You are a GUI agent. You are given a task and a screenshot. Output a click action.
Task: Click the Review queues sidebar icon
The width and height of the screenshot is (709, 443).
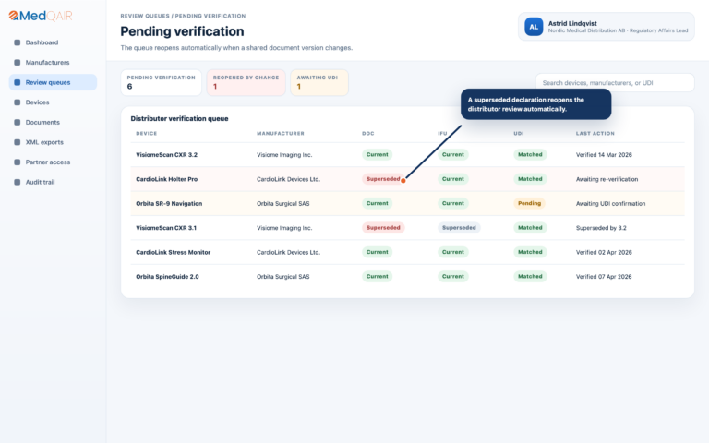click(x=18, y=82)
